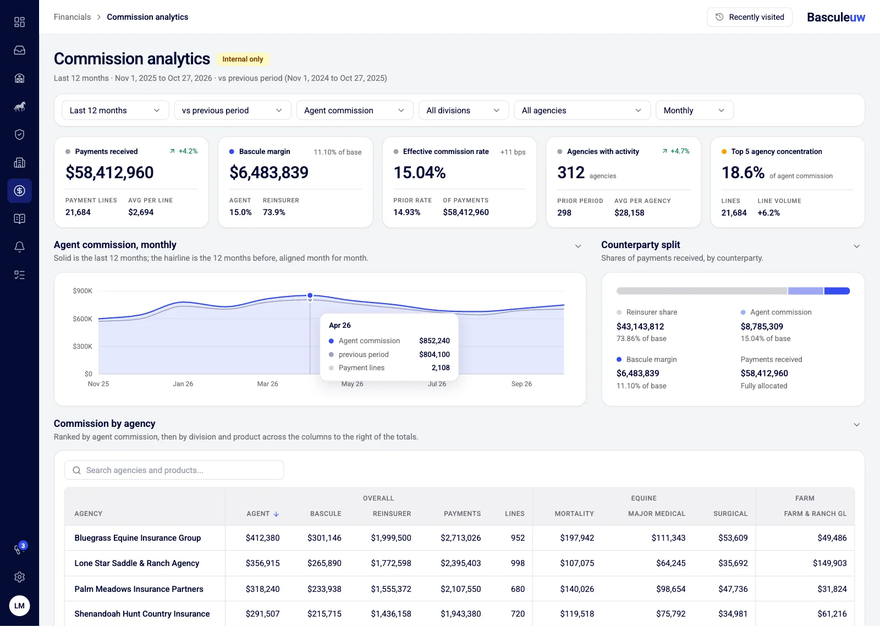Open the shield check icon in sidebar

coord(19,134)
